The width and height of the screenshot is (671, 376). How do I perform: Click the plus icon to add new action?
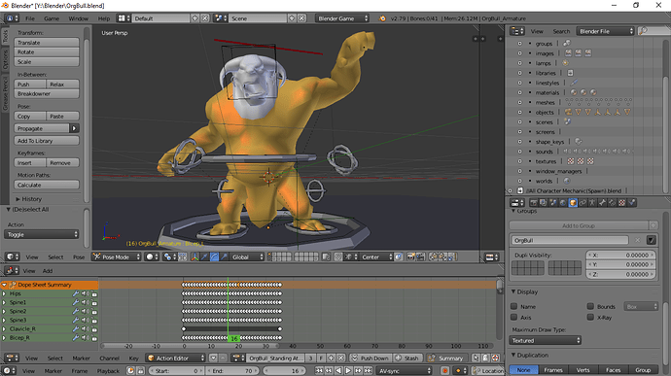[x=331, y=358]
